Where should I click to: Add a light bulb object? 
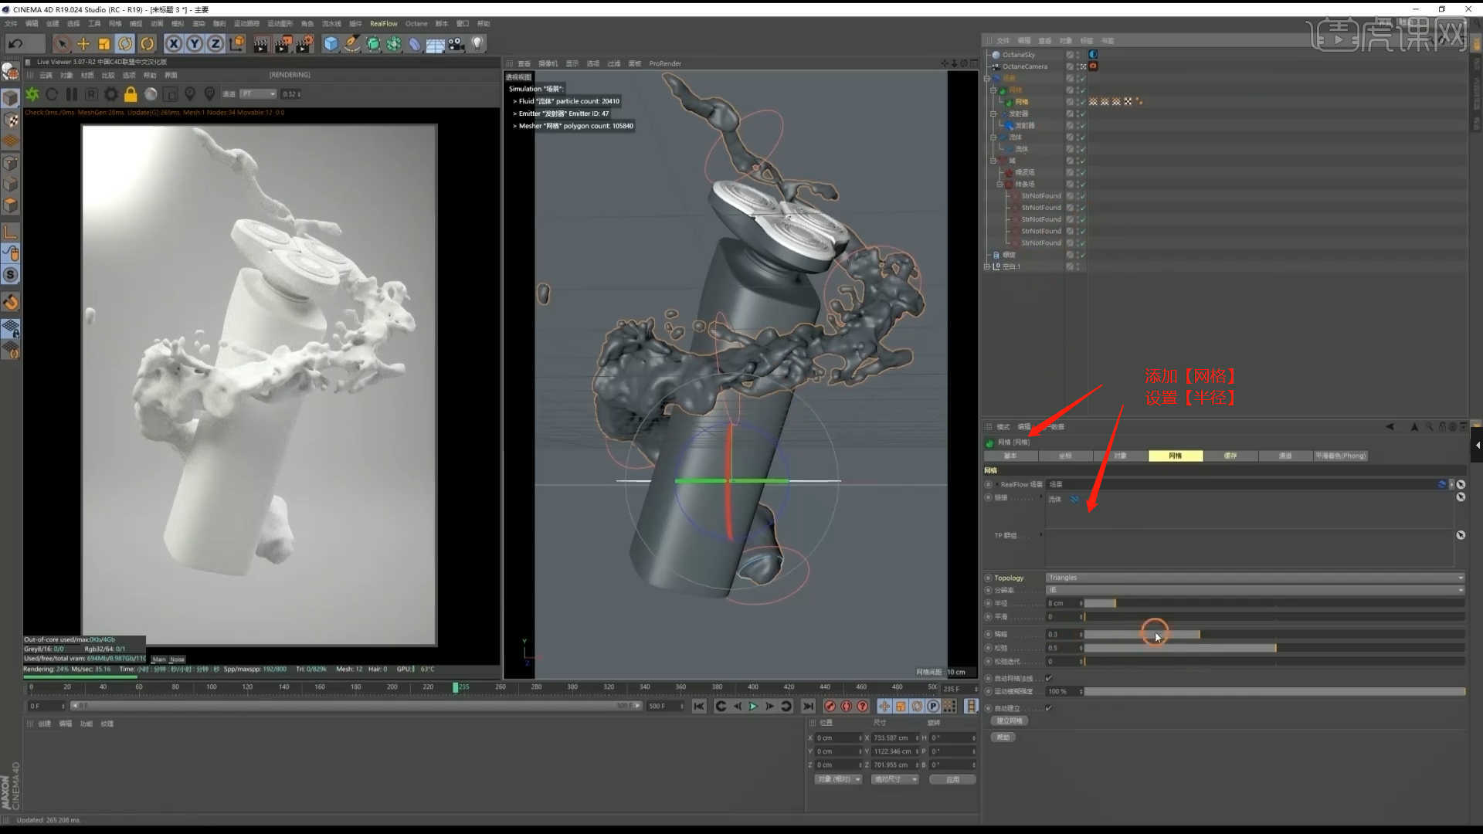(477, 44)
